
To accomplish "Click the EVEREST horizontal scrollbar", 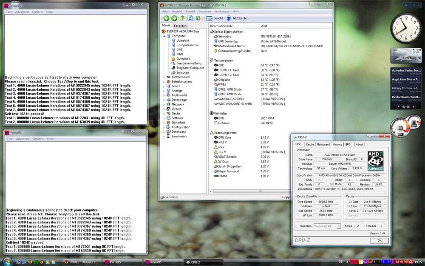I will (x=249, y=192).
